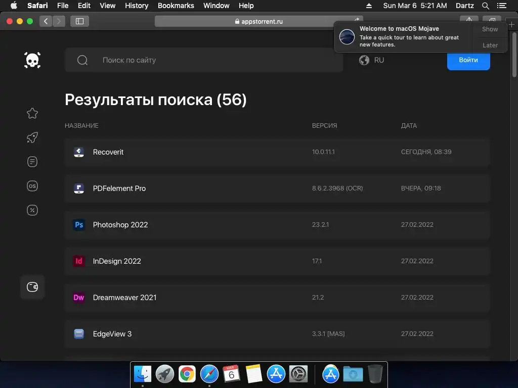
Task: Click the wallet icon in the sidebar
Action: pos(32,287)
